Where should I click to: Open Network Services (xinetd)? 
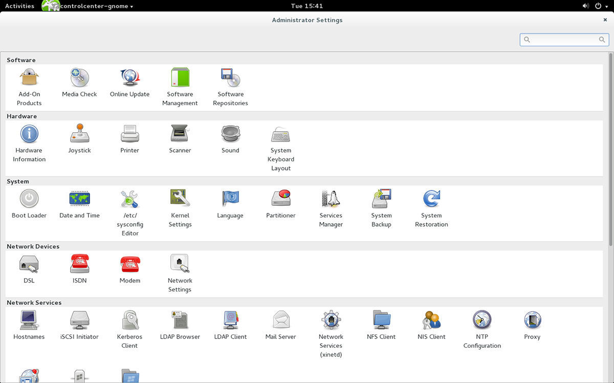click(x=331, y=334)
